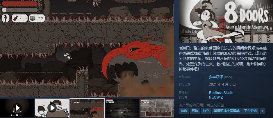The height and width of the screenshot is (118, 273).
Task: Click the 发行日期 label
Action: (x=185, y=84)
